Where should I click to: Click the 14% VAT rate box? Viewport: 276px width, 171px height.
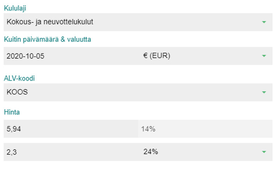pyautogui.click(x=205, y=129)
